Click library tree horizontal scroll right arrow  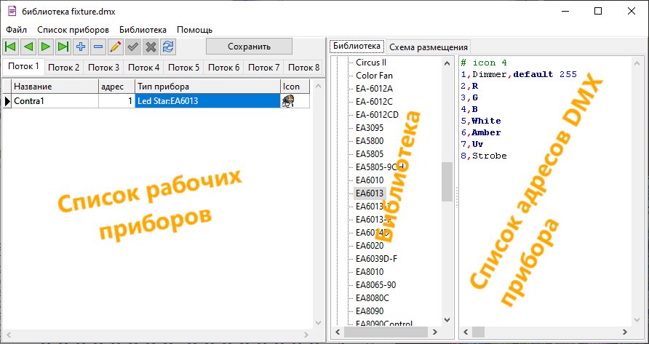click(x=434, y=332)
